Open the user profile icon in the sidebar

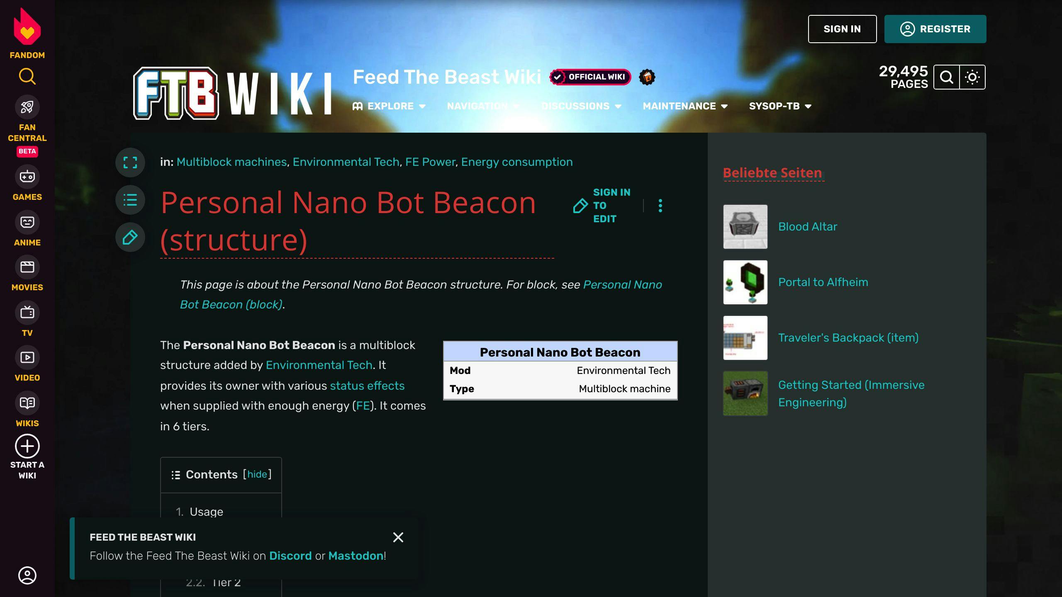pos(27,575)
